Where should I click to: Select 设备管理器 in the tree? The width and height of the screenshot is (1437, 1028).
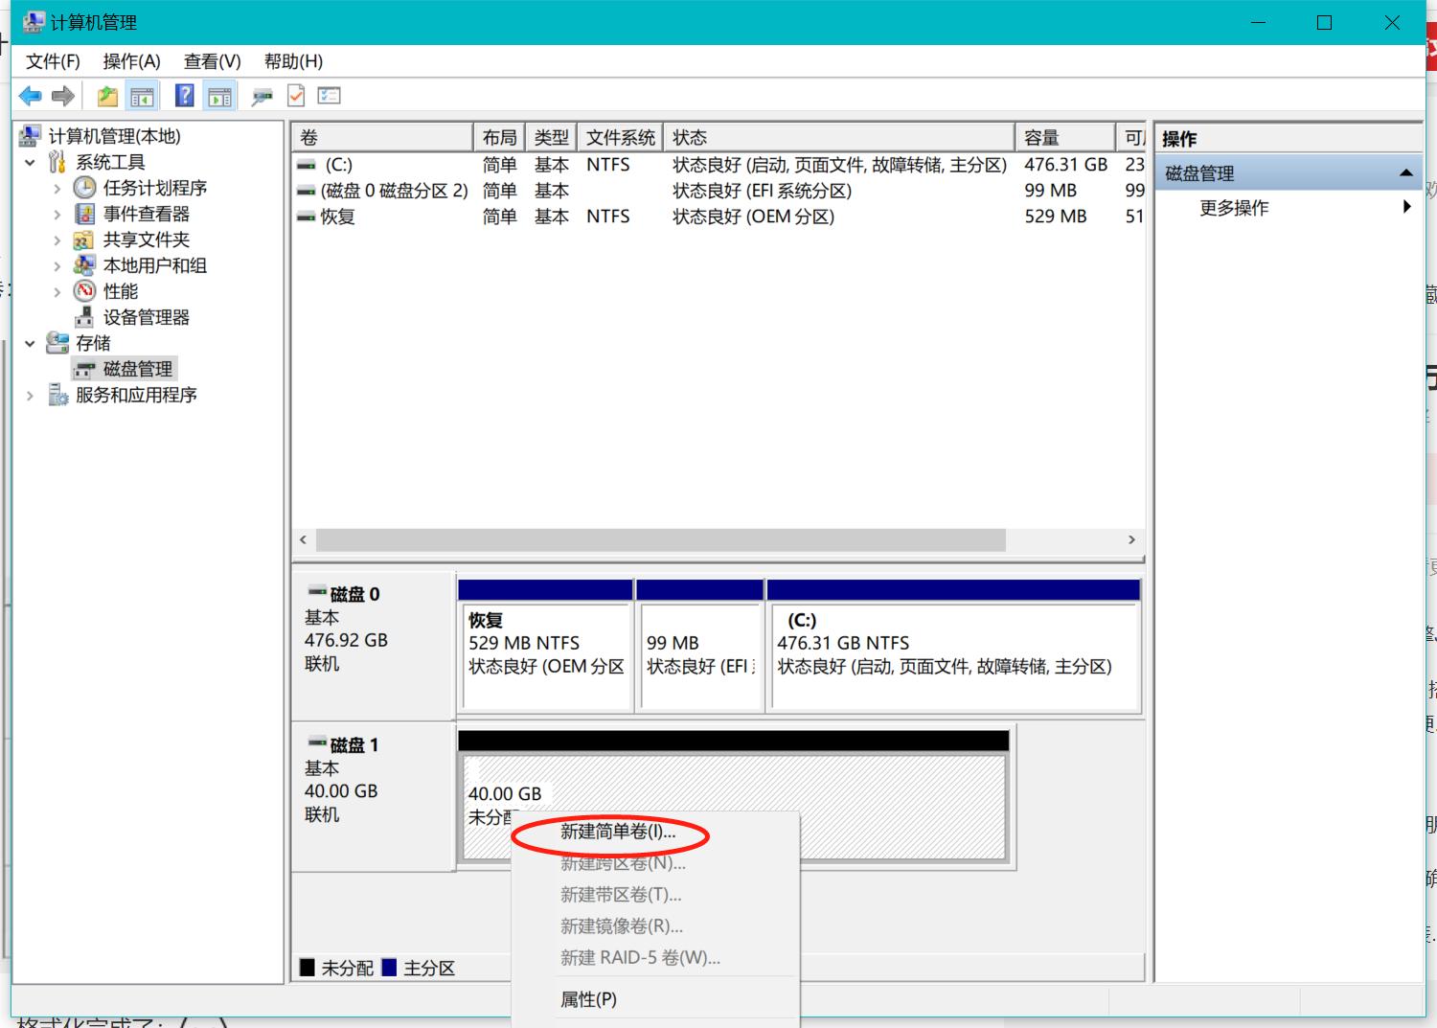(146, 317)
